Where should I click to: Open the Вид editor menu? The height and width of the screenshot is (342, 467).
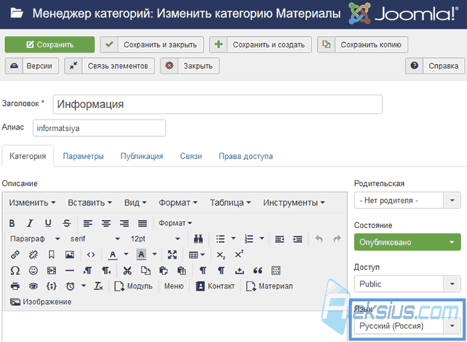(135, 203)
